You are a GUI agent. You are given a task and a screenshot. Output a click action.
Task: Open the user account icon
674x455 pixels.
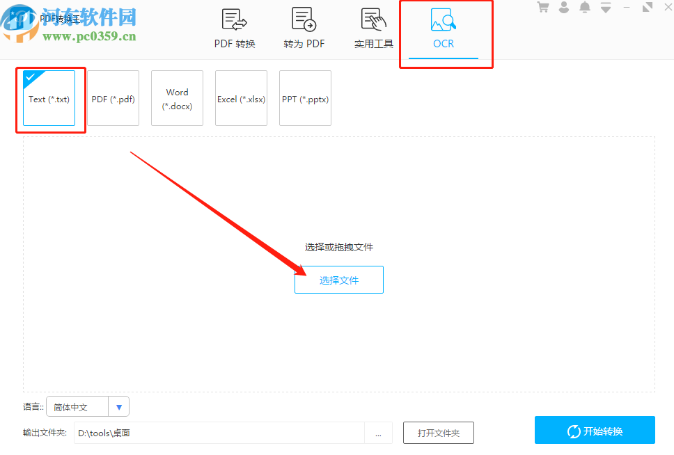[x=563, y=7]
